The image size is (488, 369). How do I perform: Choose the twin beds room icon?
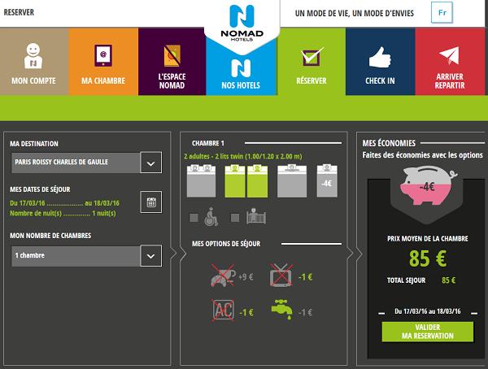pyautogui.click(x=246, y=180)
